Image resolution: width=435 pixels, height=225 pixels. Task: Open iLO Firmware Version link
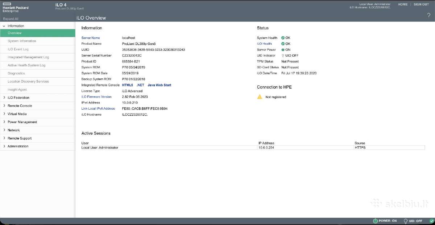coord(96,97)
